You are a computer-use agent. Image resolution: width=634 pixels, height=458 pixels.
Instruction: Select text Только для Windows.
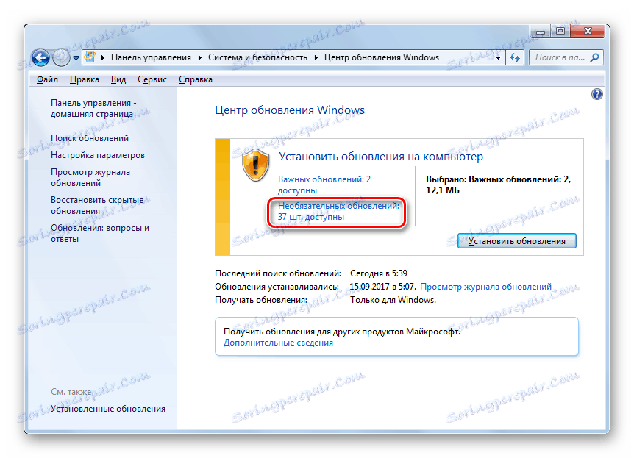tap(393, 300)
